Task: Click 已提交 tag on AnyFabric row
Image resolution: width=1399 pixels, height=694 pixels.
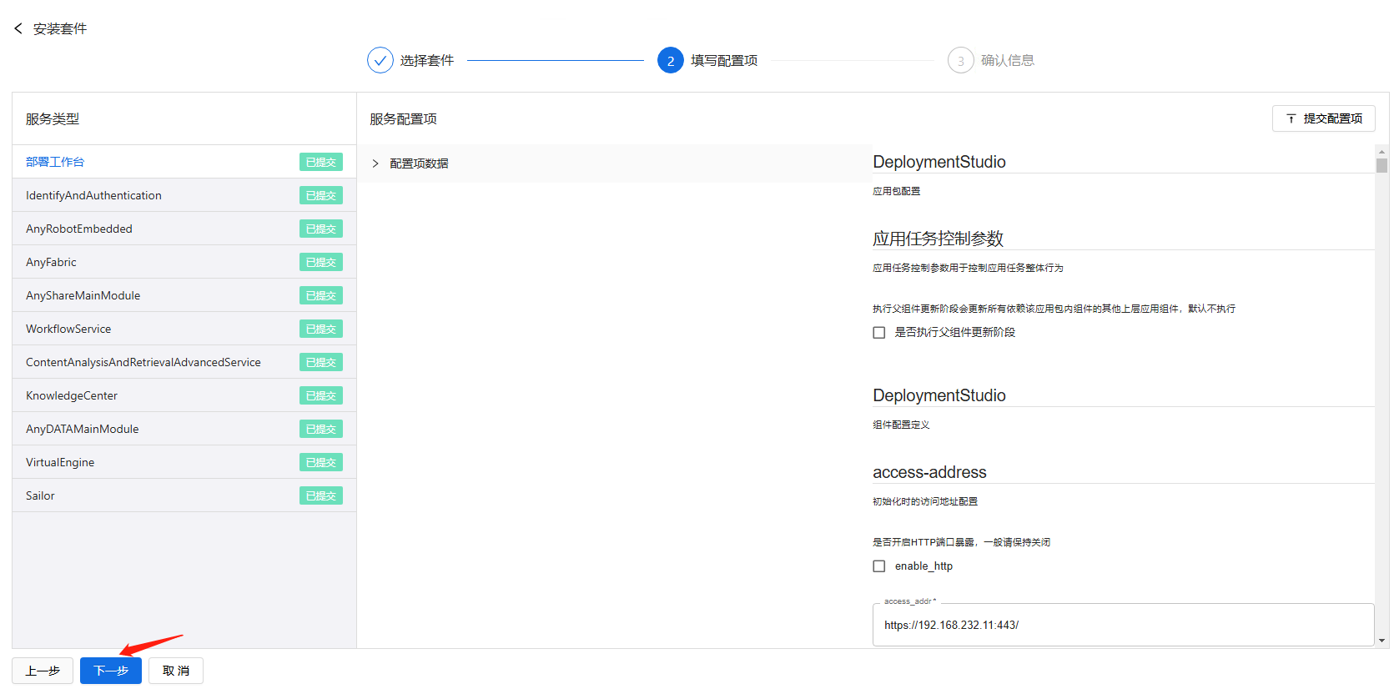Action: pos(321,262)
